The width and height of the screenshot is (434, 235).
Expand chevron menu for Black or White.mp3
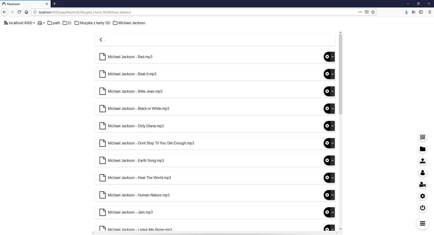333,108
